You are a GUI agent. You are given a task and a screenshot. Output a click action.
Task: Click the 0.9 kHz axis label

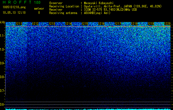[2, 63]
